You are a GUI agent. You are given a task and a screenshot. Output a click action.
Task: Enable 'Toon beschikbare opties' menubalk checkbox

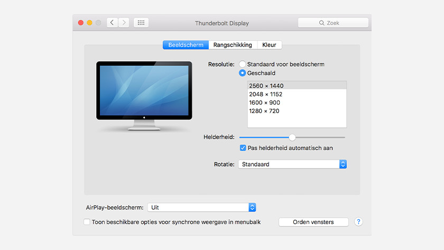87,222
